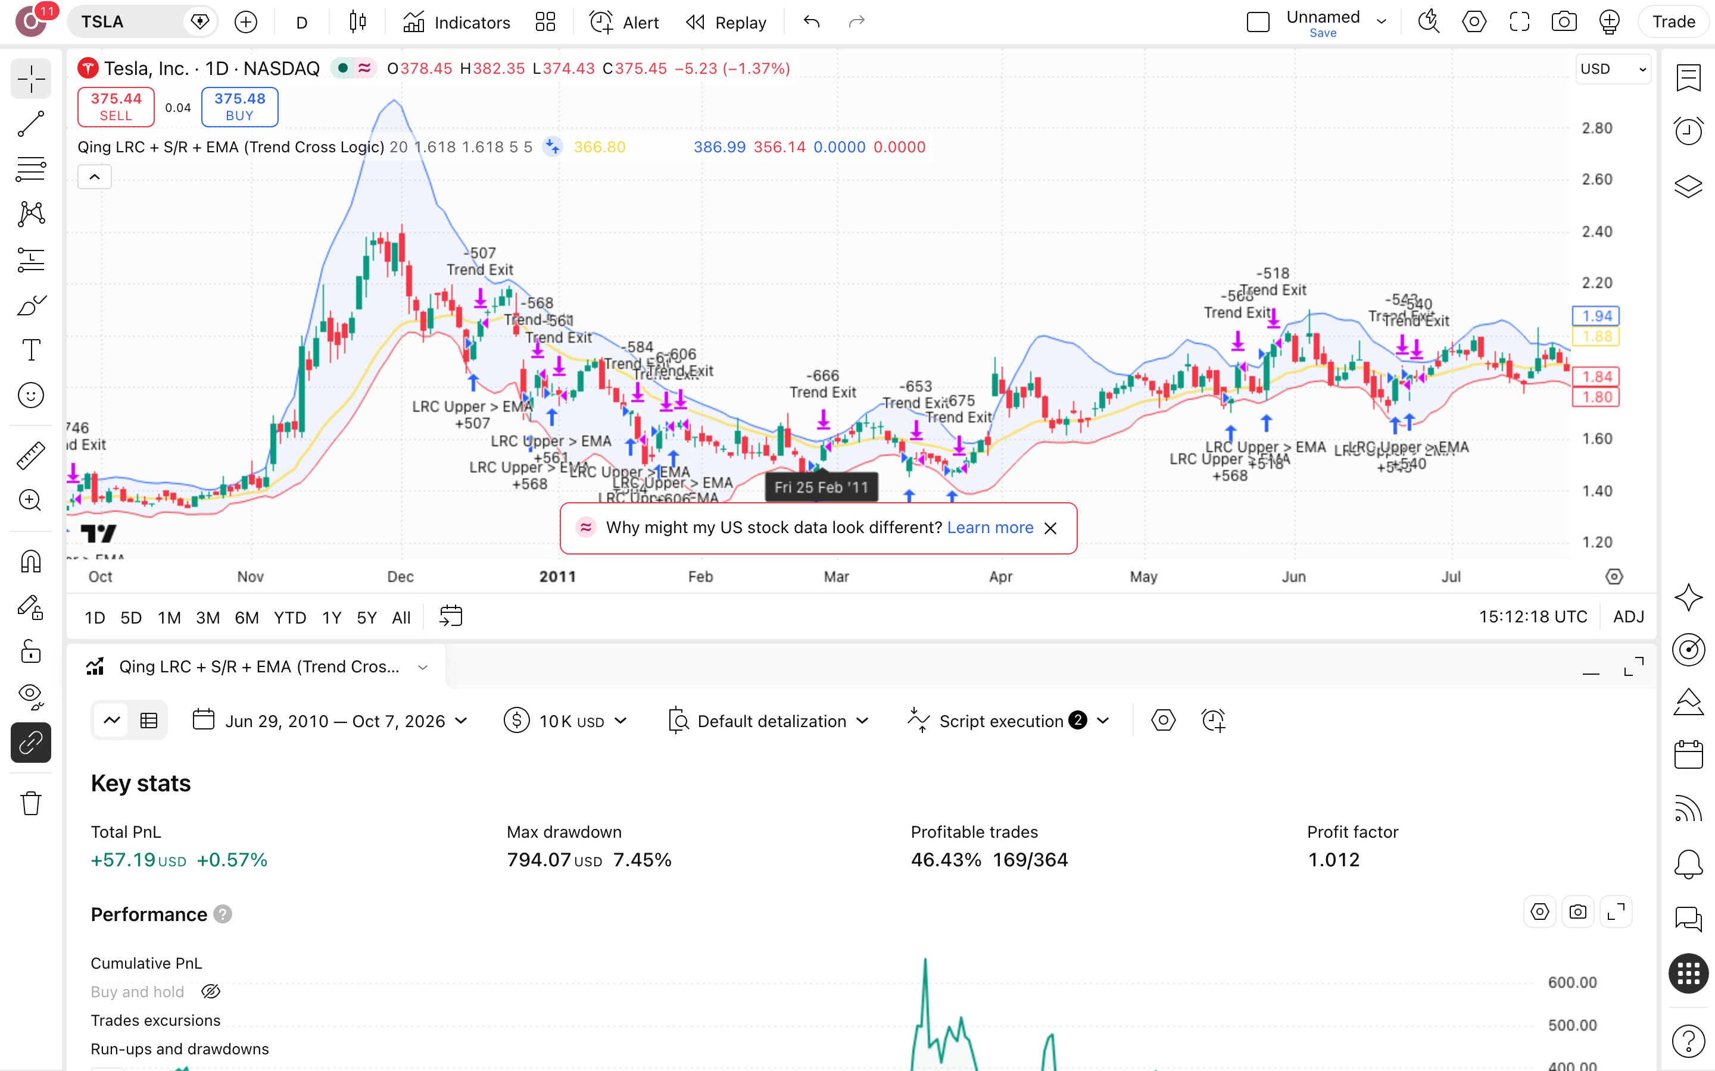The width and height of the screenshot is (1715, 1071).
Task: Select the All time range
Action: [401, 617]
